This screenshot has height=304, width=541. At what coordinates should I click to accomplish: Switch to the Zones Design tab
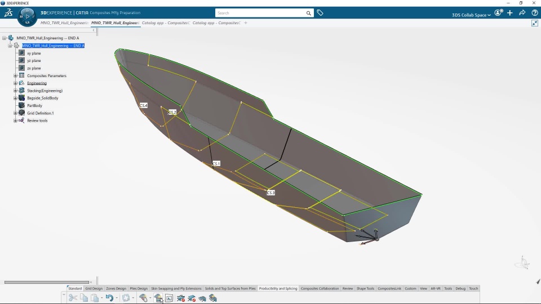coord(116,288)
